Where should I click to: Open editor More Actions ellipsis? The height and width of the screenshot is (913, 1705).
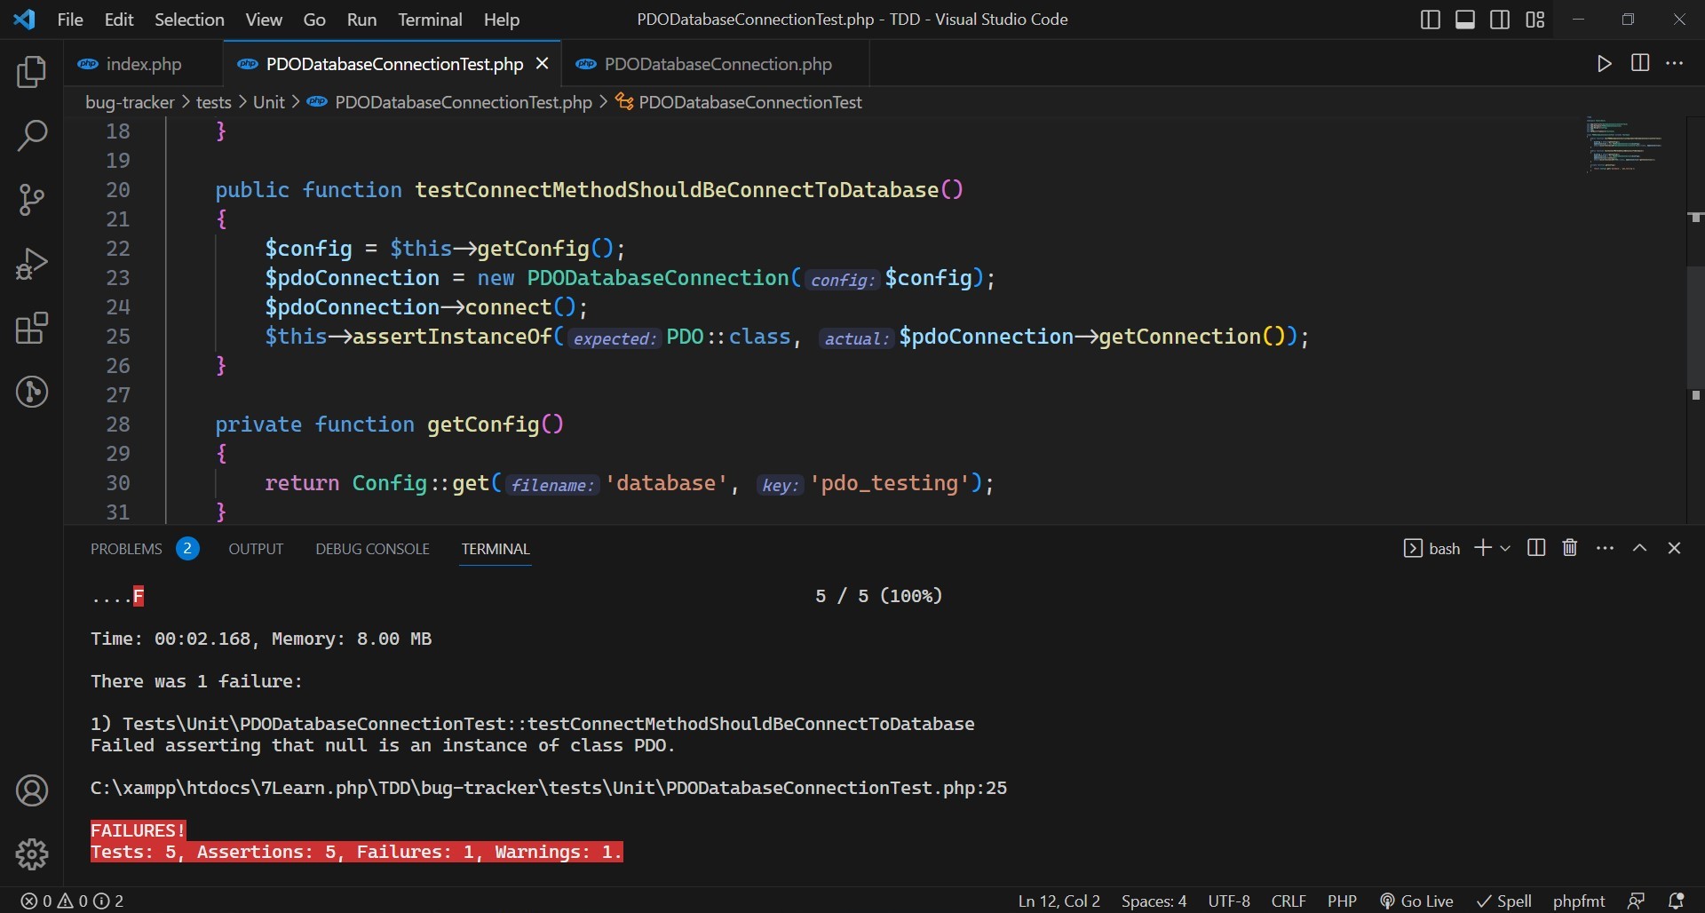click(x=1675, y=63)
